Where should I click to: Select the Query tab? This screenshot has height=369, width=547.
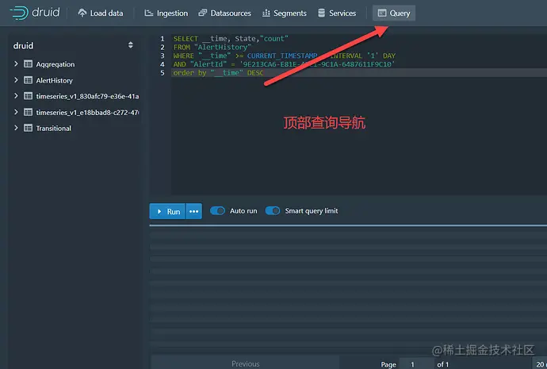click(x=394, y=13)
